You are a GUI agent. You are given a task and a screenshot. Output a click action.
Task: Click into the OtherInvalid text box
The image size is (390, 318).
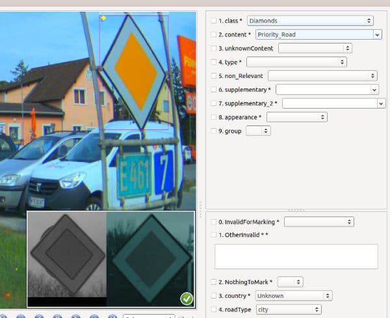(x=296, y=256)
